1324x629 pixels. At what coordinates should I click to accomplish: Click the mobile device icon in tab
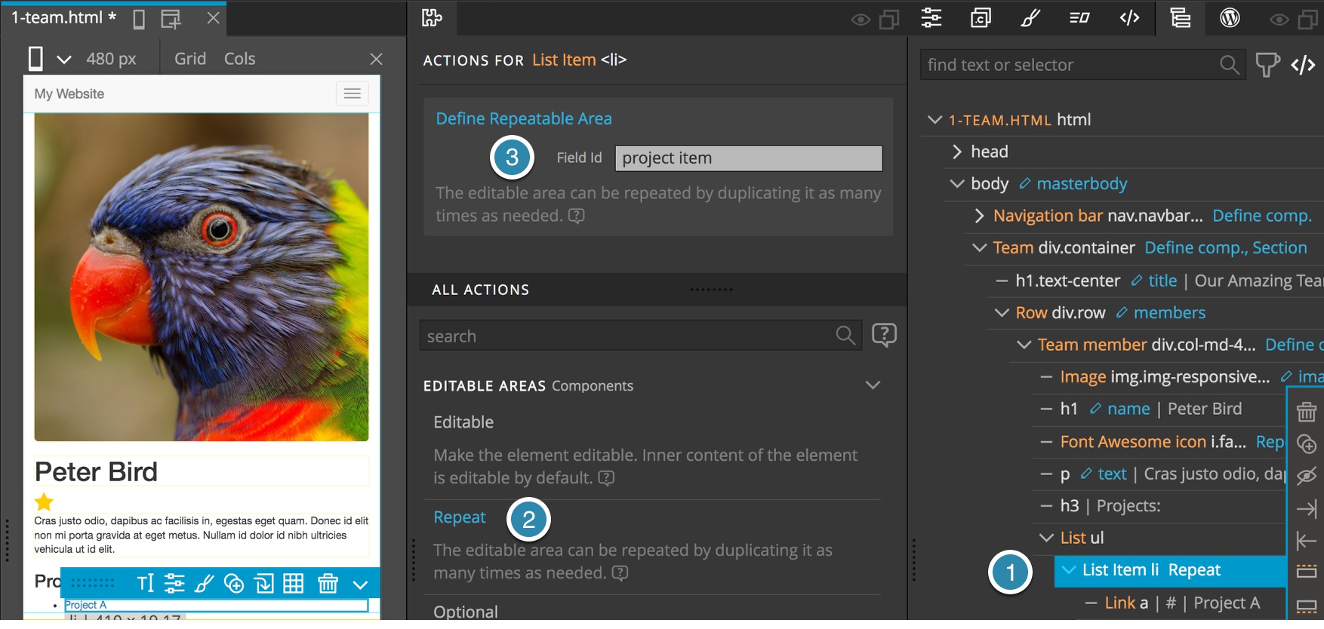(139, 19)
